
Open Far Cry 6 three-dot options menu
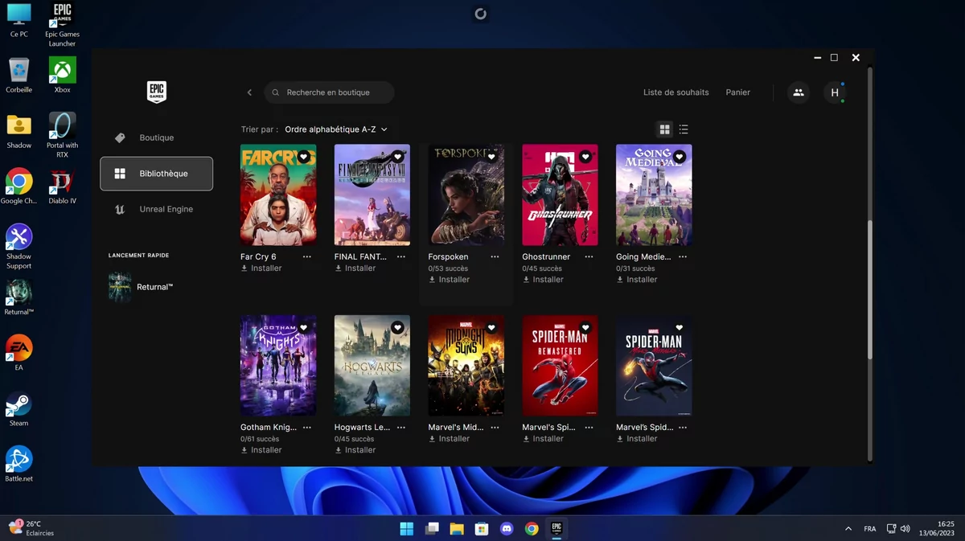point(307,257)
